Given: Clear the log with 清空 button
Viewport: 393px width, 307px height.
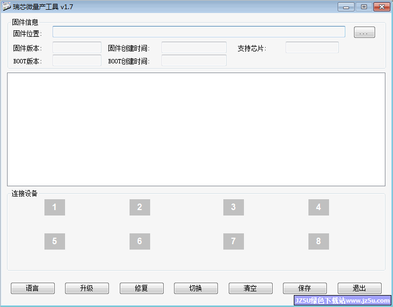Looking at the screenshot, I should (250, 288).
